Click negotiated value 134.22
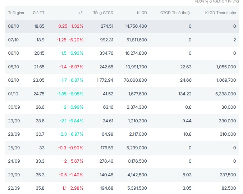The image size is (243, 194). tap(185, 94)
